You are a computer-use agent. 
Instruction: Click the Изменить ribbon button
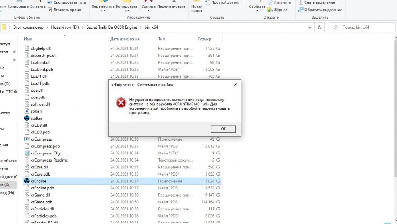[x=279, y=2]
